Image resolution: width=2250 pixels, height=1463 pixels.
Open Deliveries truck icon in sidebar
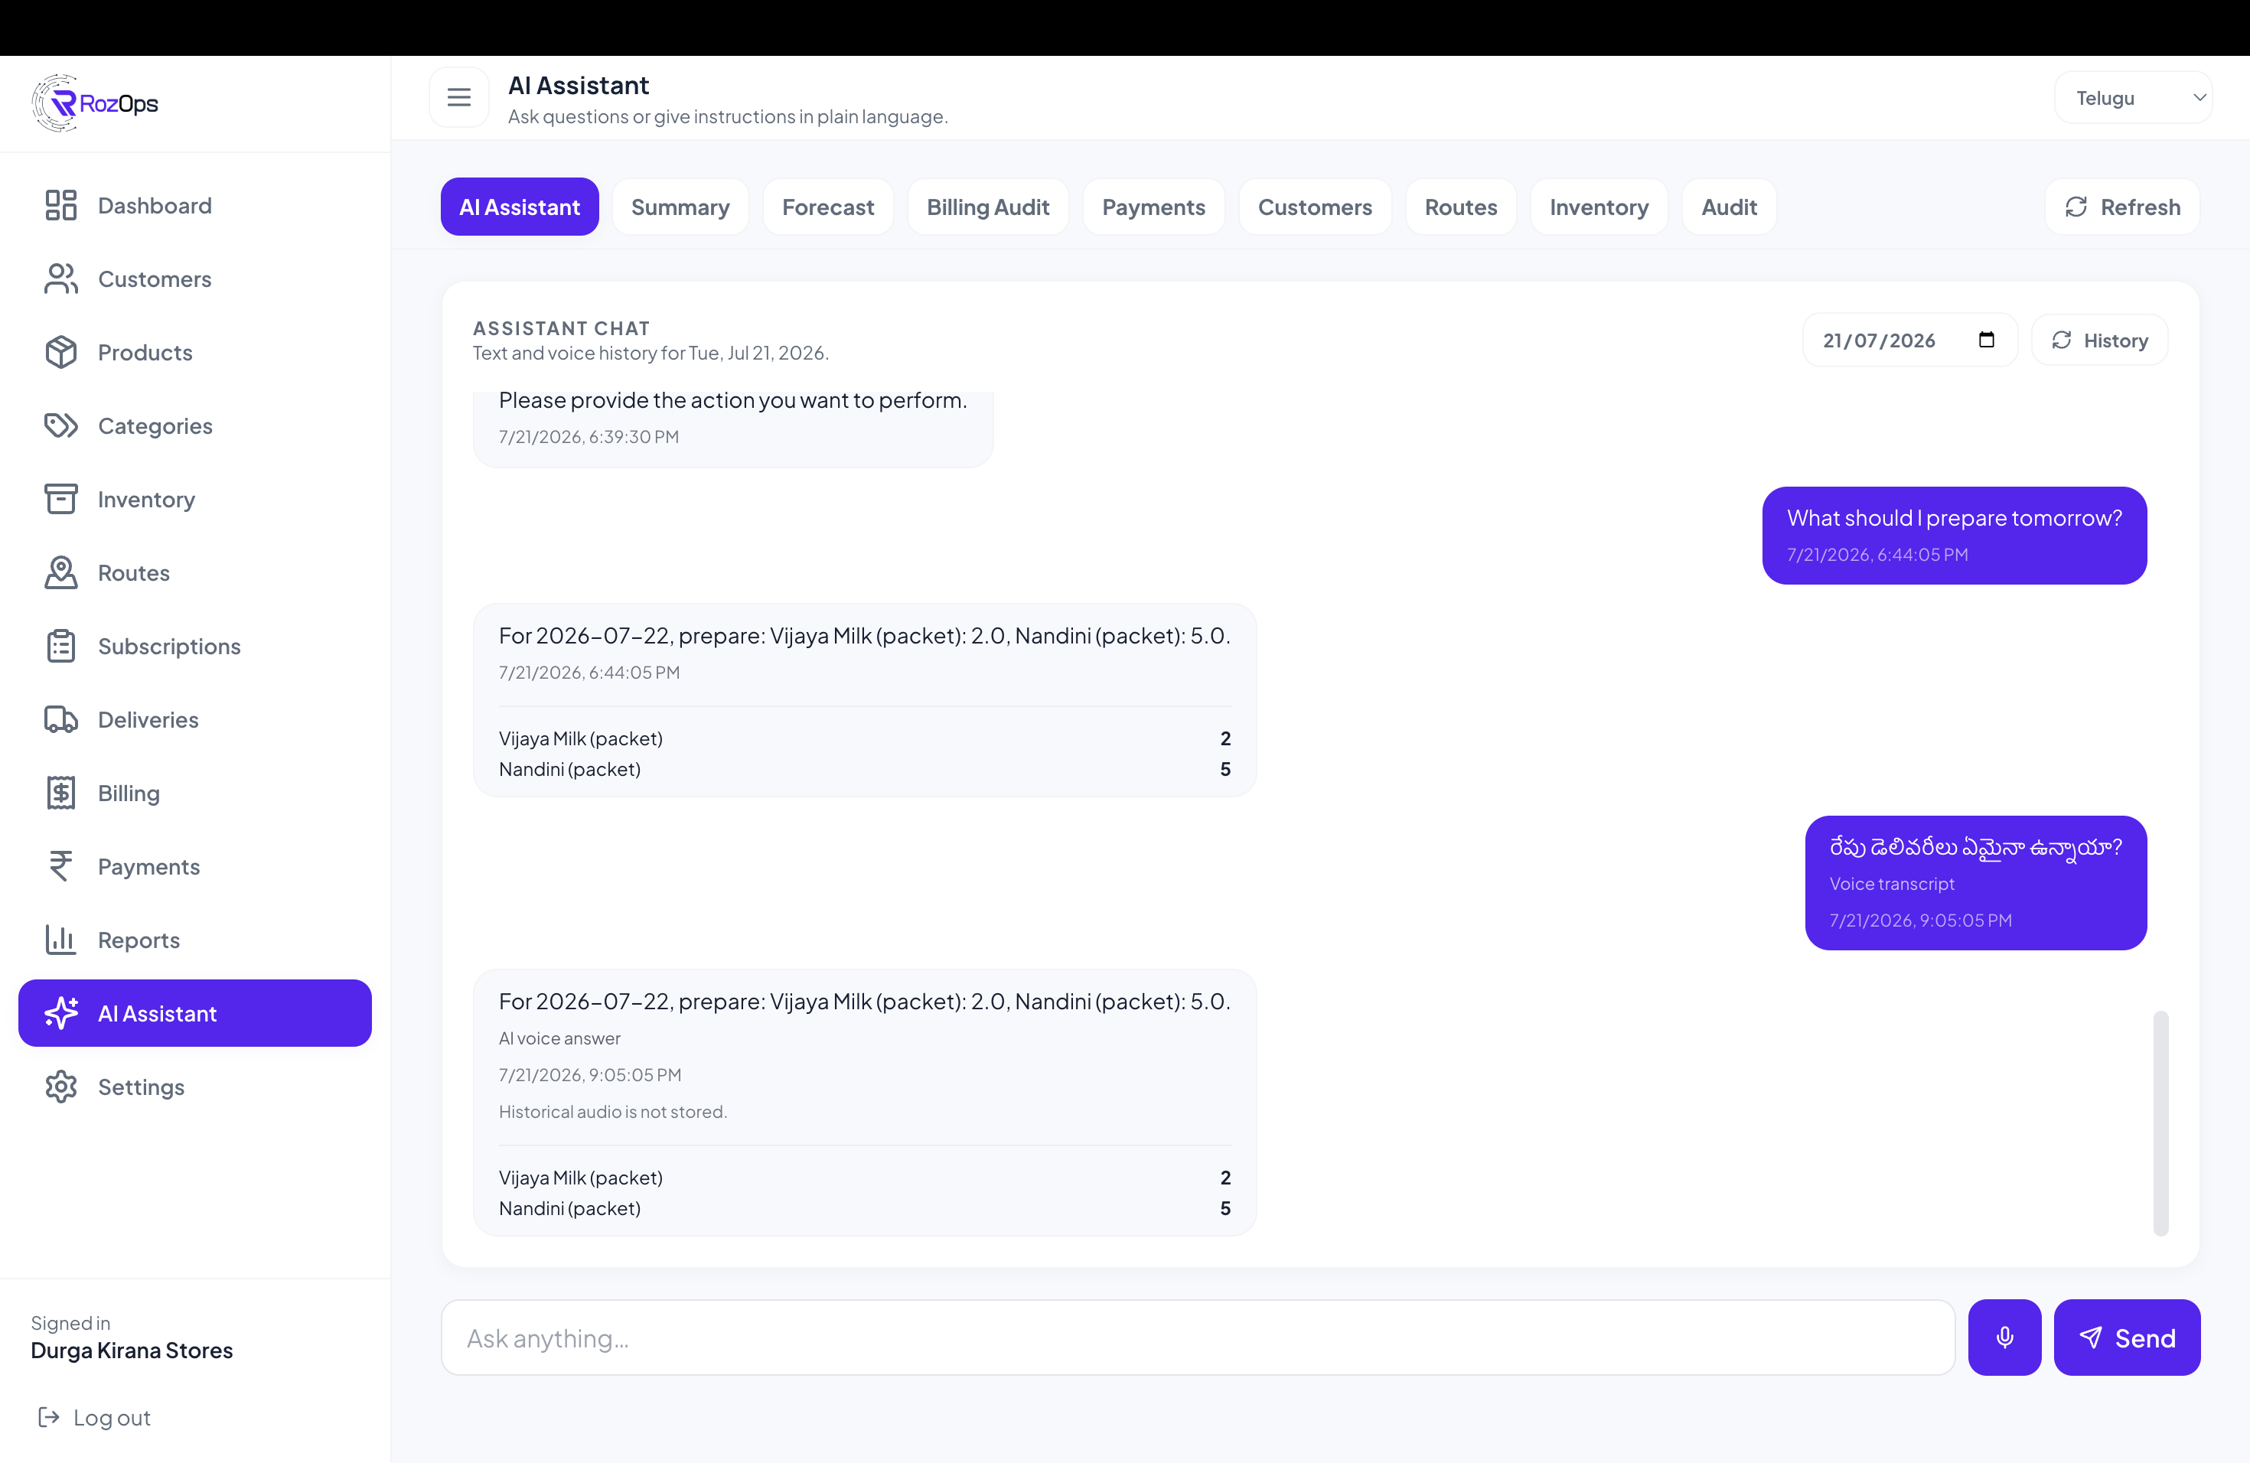tap(61, 719)
